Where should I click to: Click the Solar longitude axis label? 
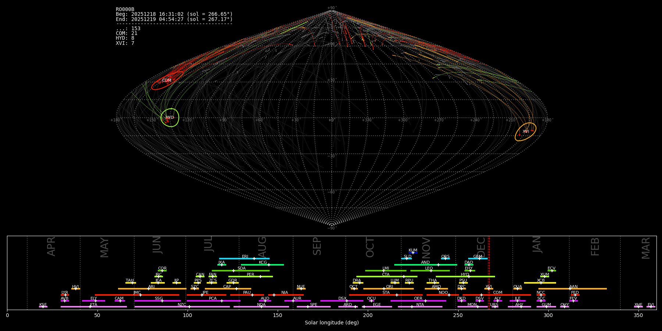(331, 323)
